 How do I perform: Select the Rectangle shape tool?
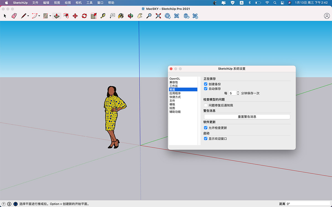click(x=46, y=16)
